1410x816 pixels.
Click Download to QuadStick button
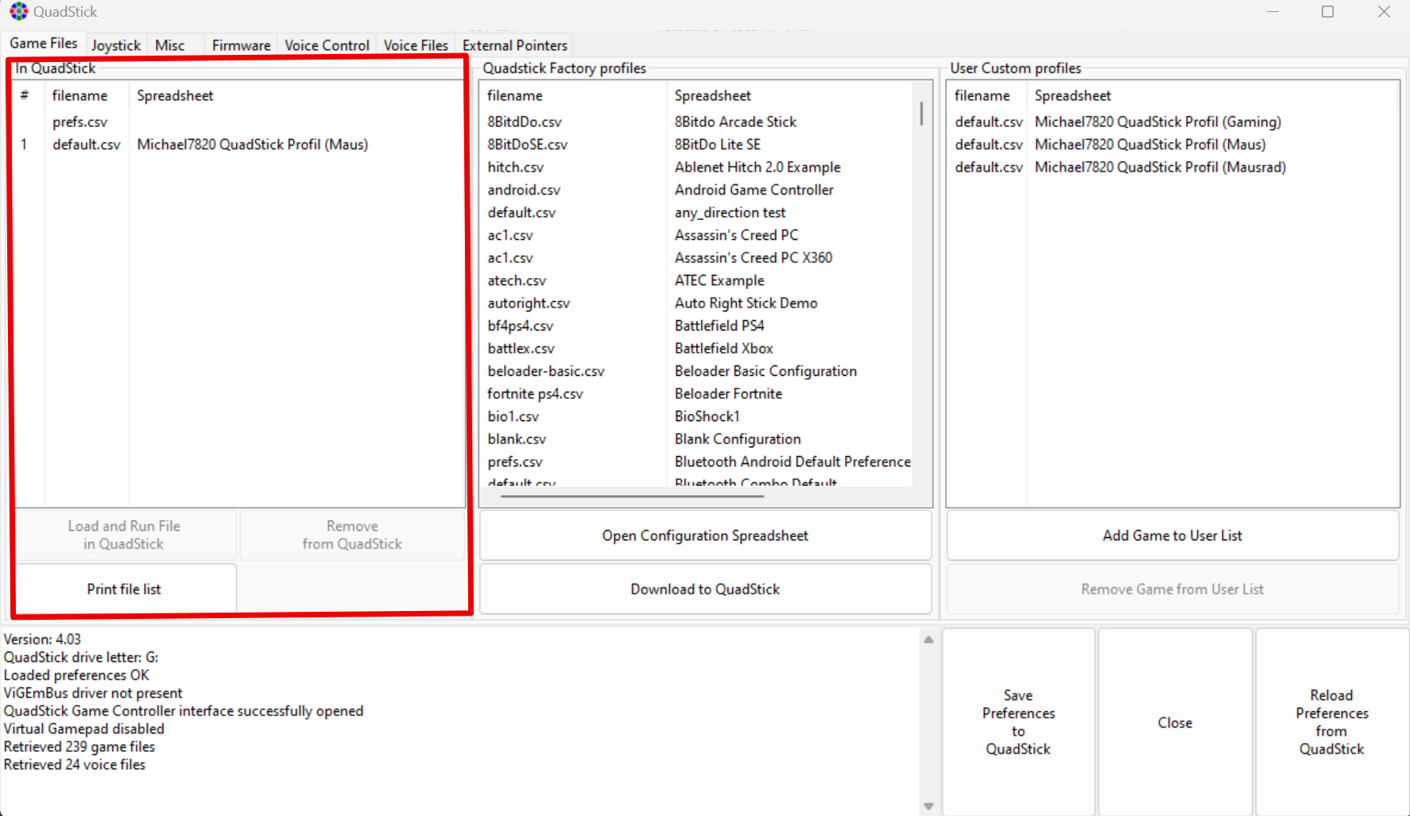705,589
